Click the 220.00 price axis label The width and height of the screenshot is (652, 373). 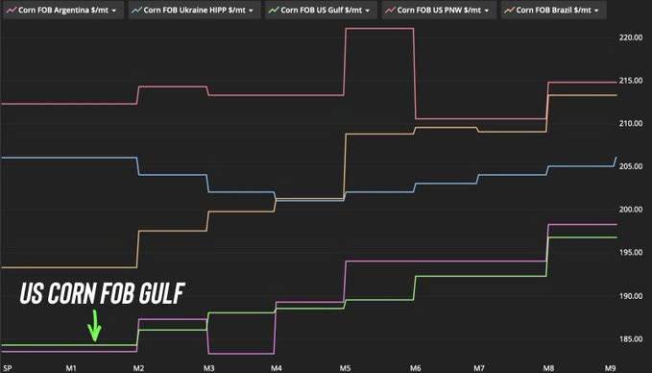pos(631,37)
